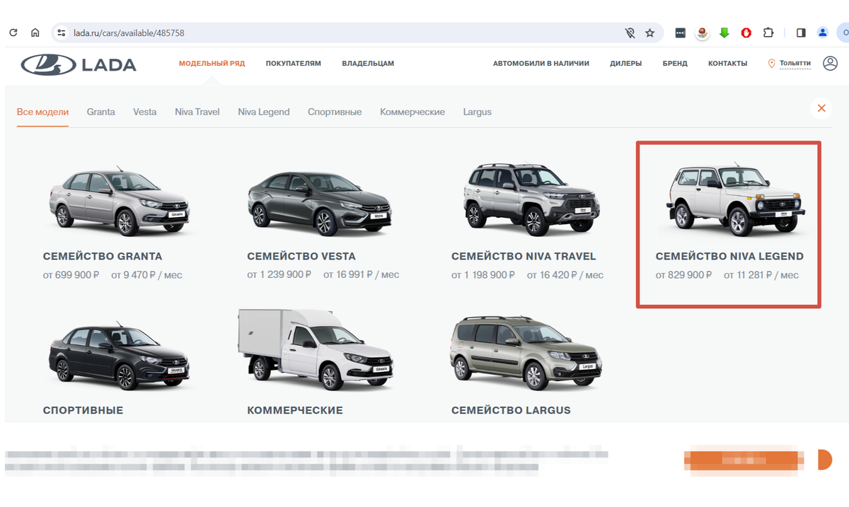Viewport: 849px width, 507px height.
Task: Reload the page with the refresh icon
Action: (12, 32)
